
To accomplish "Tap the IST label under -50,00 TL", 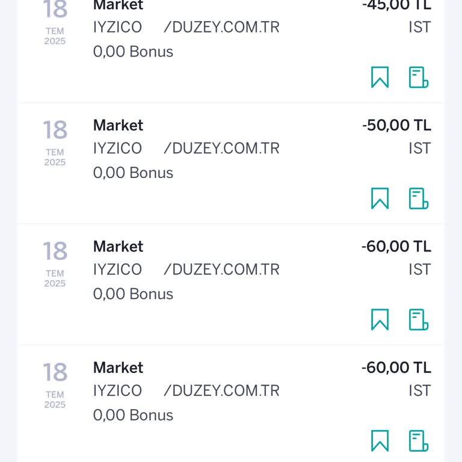I will coord(419,148).
